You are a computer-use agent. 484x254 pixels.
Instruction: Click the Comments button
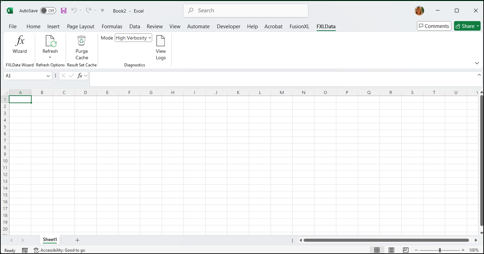(434, 26)
